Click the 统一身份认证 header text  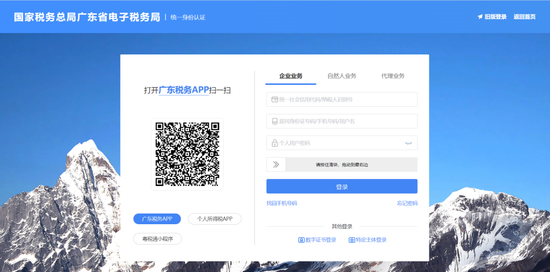click(x=188, y=17)
